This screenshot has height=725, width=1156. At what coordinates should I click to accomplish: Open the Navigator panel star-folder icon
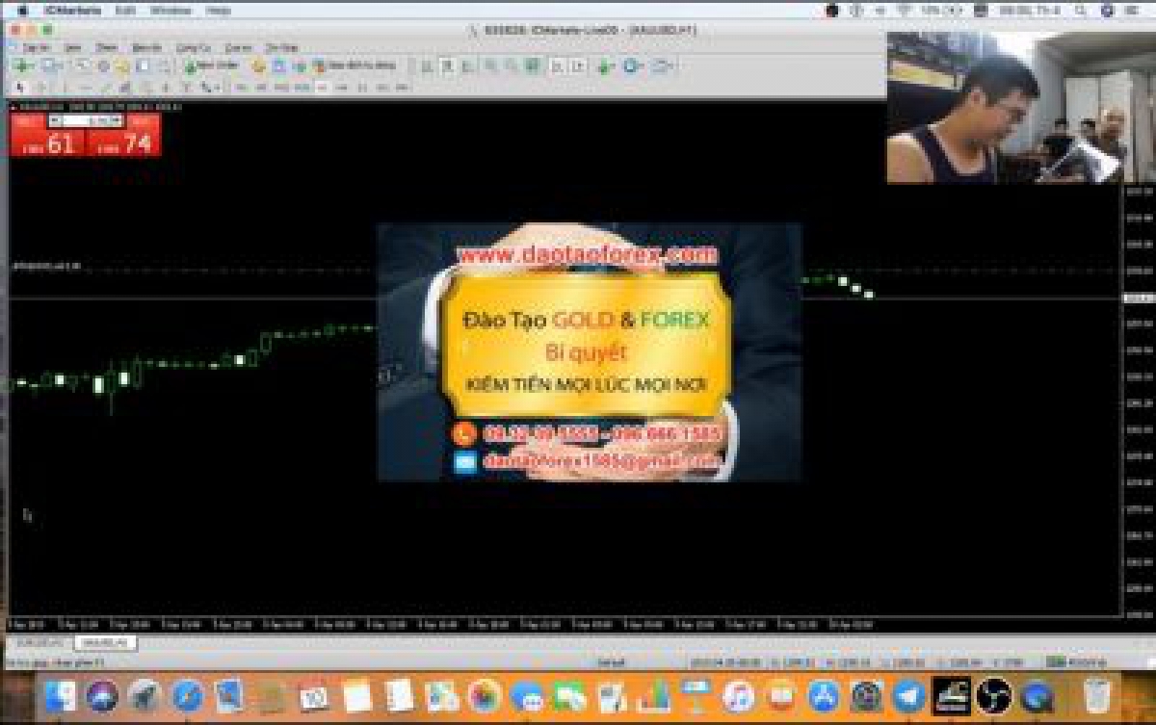pos(122,65)
